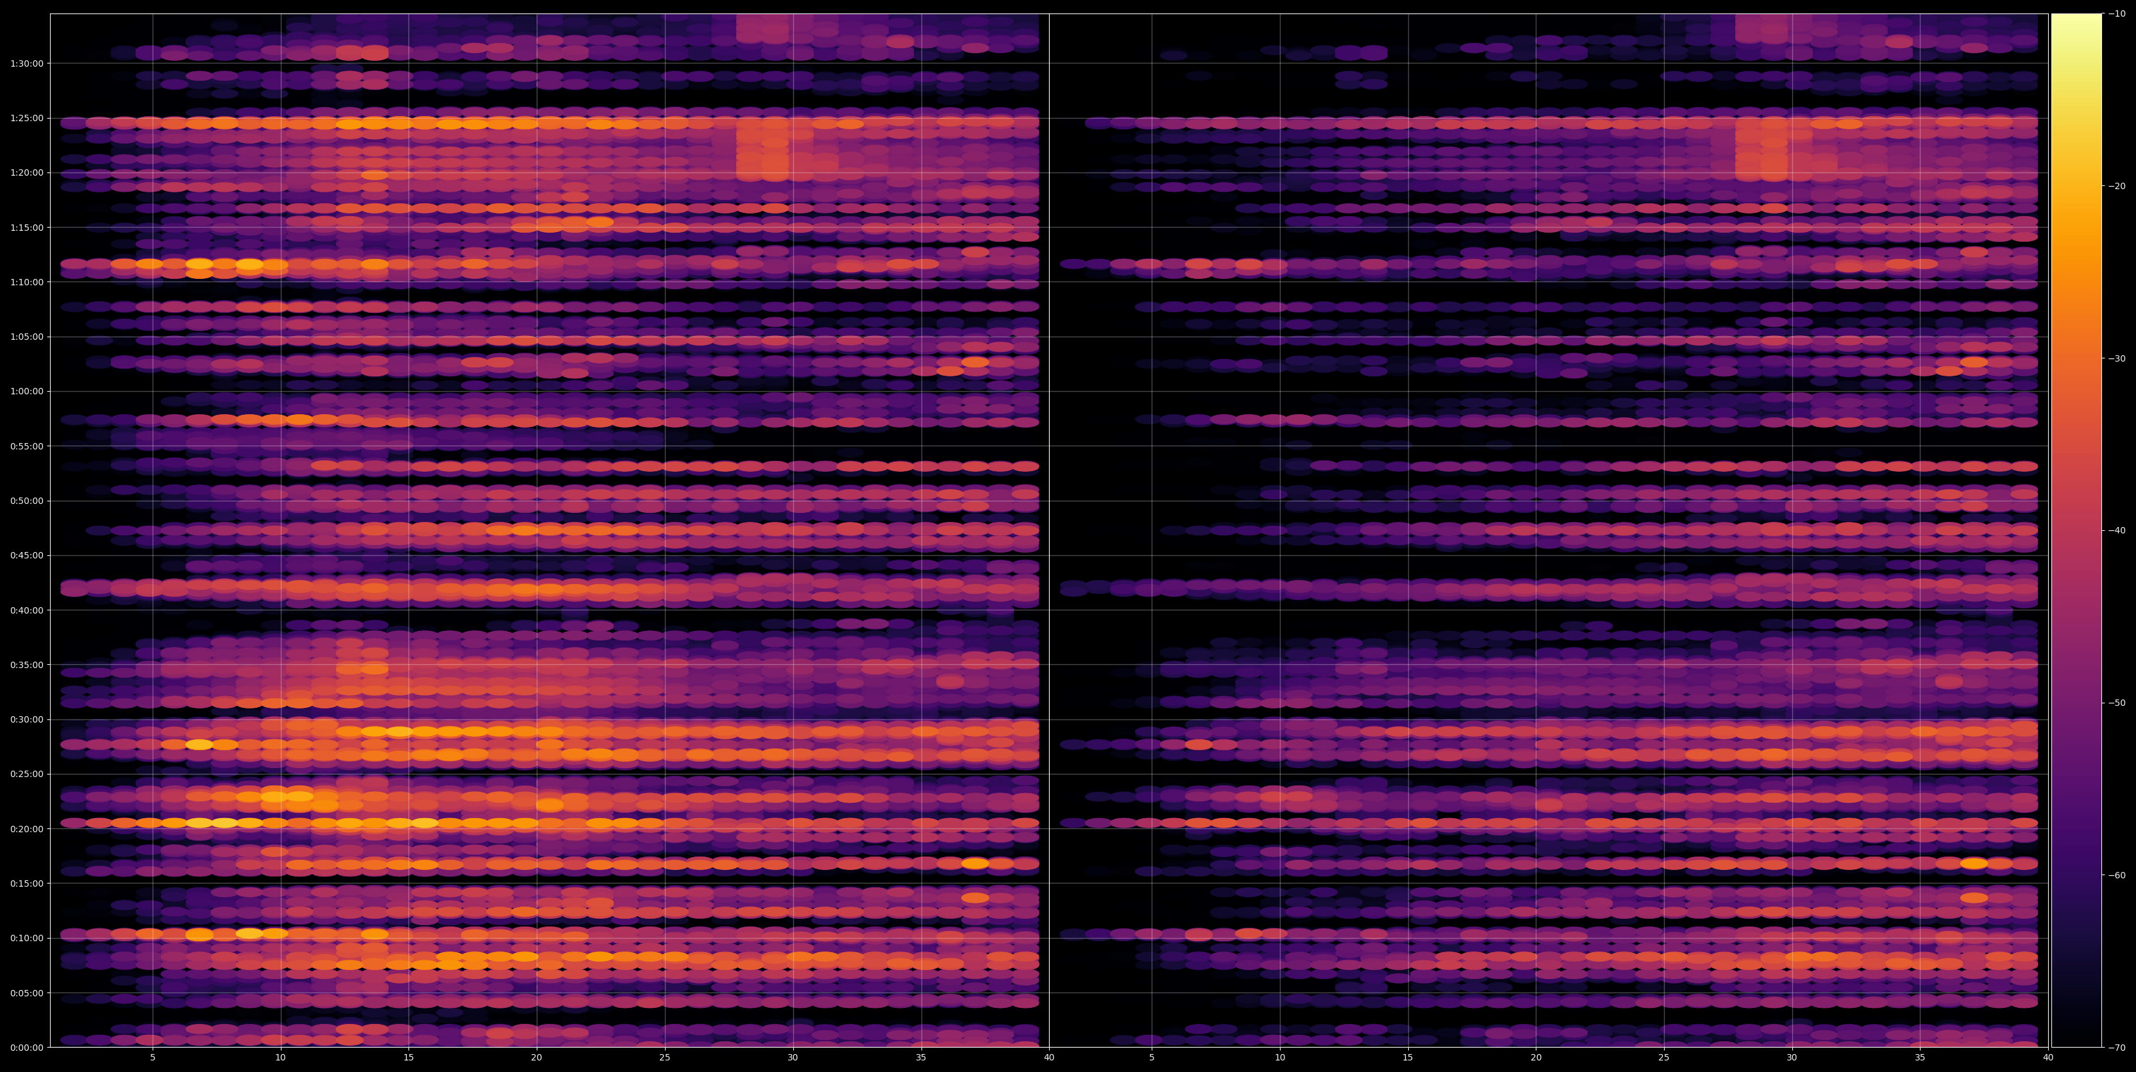
Task: Select the 0:15:00 tick label
Action: [26, 883]
